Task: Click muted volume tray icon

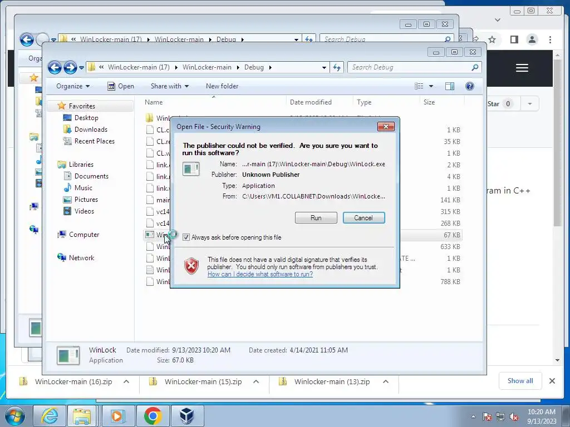Action: click(514, 417)
